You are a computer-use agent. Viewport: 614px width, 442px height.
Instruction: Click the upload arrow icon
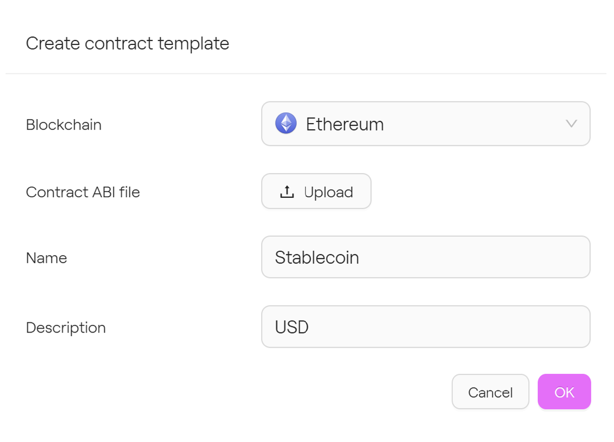pos(287,192)
